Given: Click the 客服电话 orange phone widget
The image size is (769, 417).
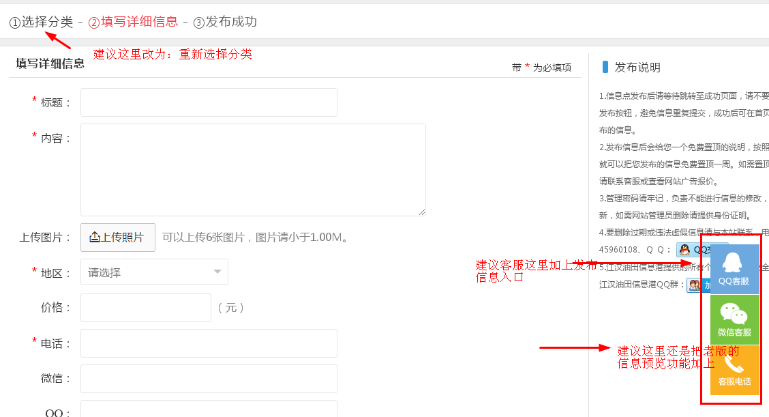Looking at the screenshot, I should coord(734,370).
